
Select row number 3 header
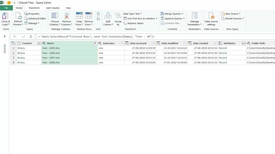pyautogui.click(x=13, y=58)
